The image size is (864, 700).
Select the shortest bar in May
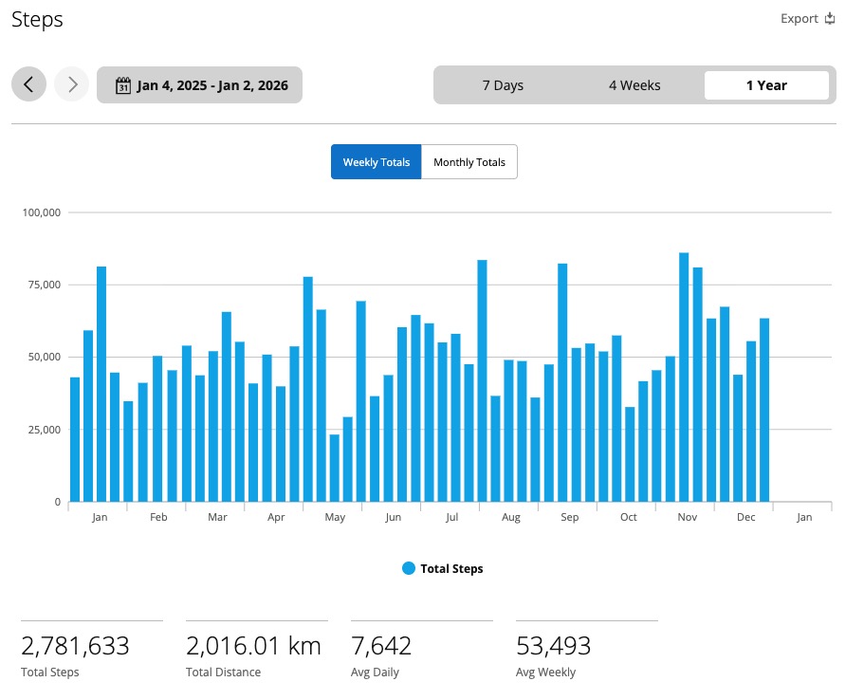(334, 468)
